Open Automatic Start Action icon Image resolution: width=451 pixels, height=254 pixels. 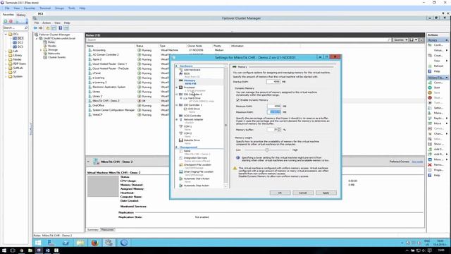[180, 179]
